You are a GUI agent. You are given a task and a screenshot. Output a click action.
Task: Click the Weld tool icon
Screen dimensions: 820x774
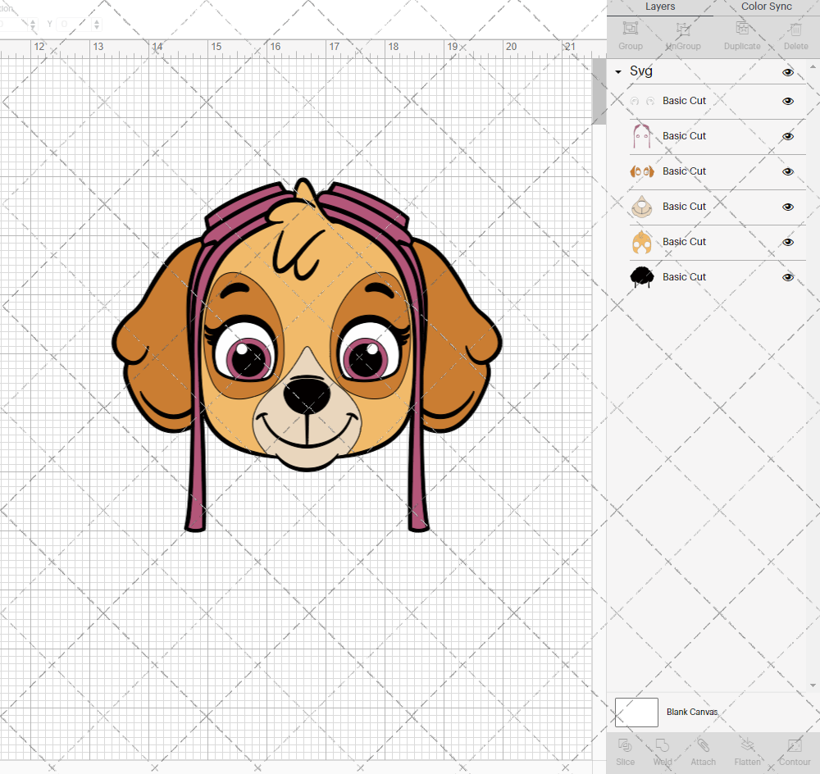[662, 744]
